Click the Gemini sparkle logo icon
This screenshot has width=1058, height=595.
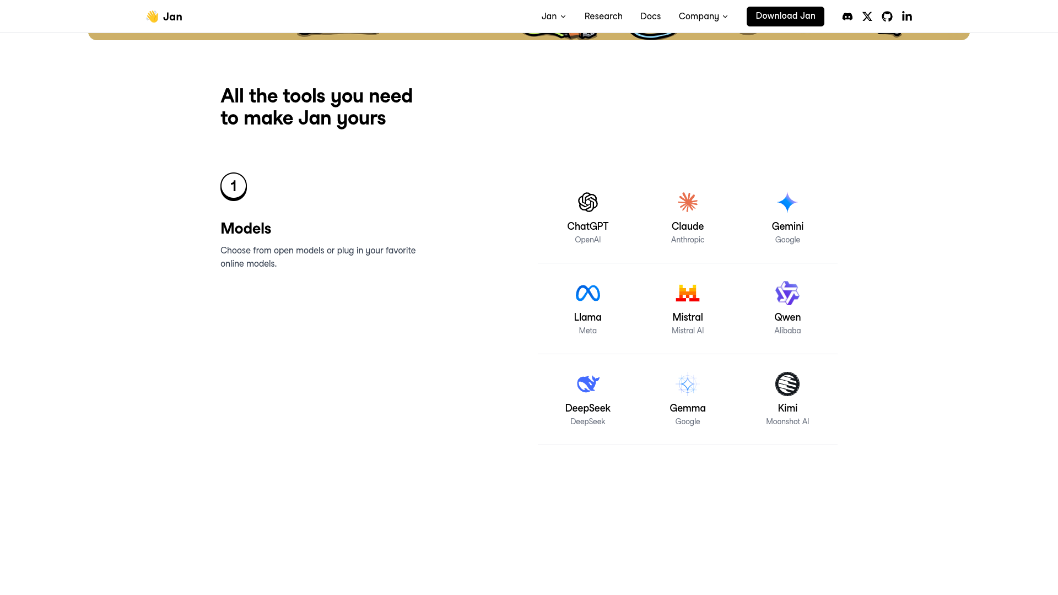(787, 202)
